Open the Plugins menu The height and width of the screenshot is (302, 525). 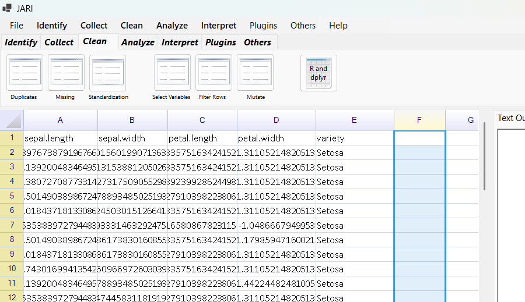263,26
